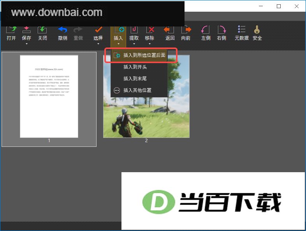Viewport: 306px width, 231px height.
Task: Rotate page right with 右侧 icon
Action: (x=222, y=30)
